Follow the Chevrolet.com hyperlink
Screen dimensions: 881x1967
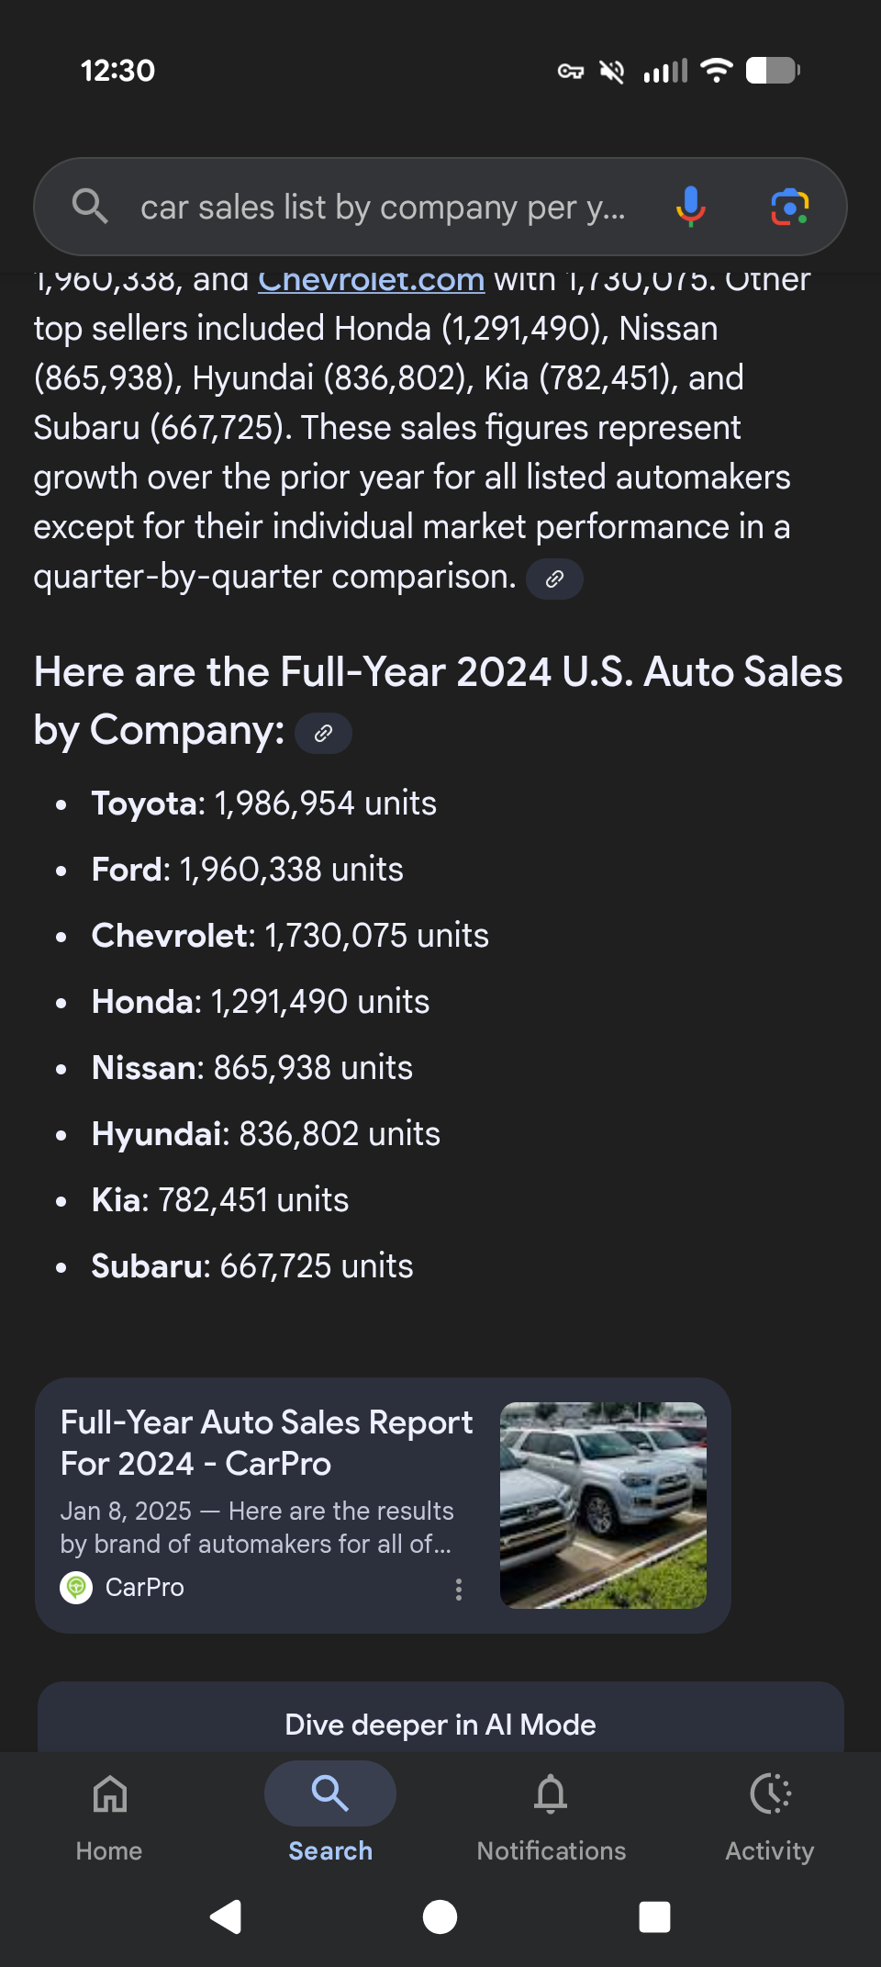[371, 279]
